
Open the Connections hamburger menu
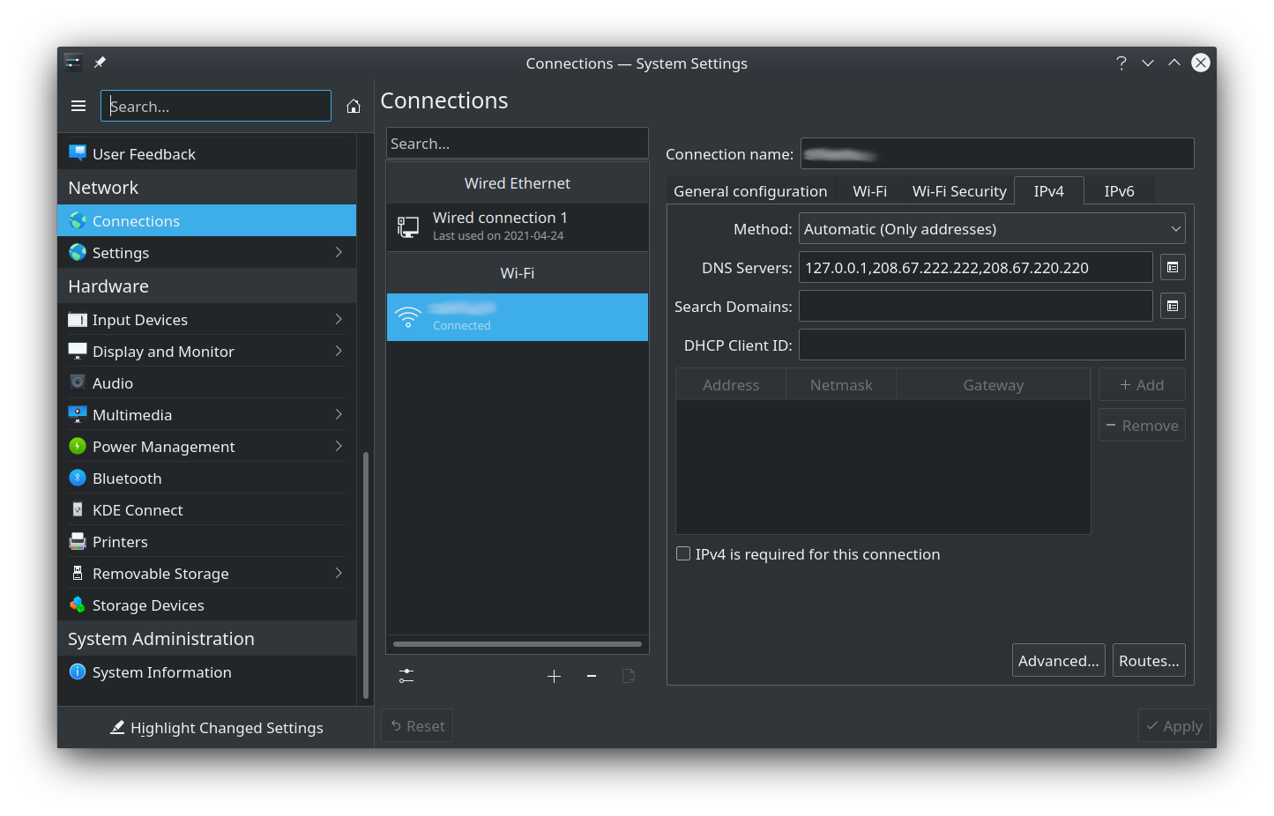78,105
